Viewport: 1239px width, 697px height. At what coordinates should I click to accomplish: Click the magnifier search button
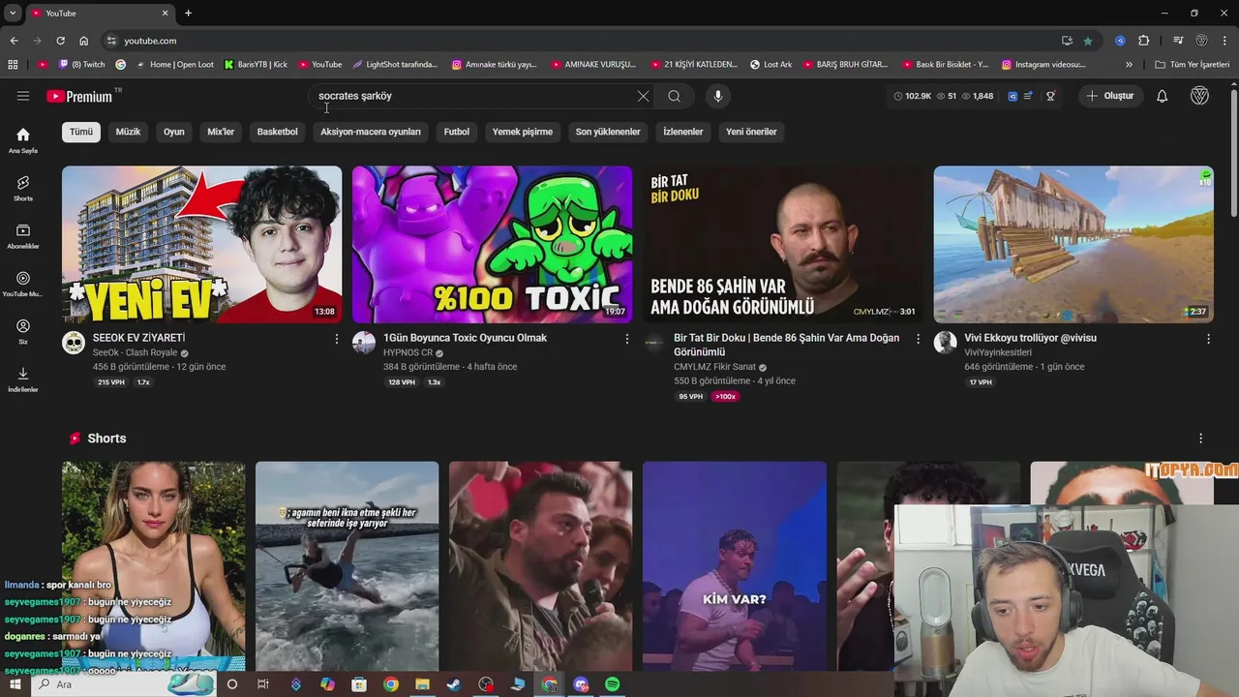tap(674, 96)
